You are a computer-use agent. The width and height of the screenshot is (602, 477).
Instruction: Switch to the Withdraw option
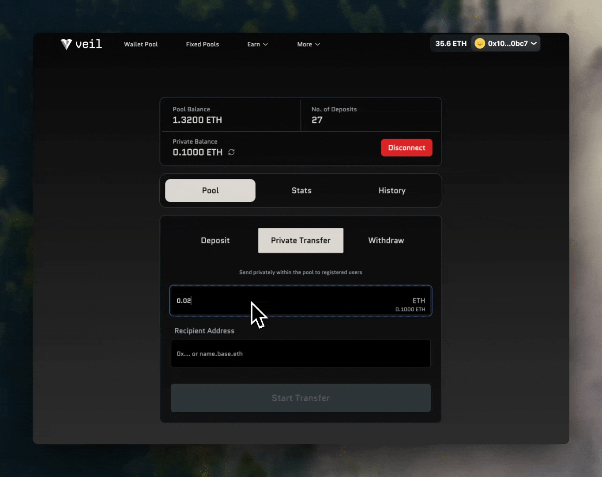point(386,240)
